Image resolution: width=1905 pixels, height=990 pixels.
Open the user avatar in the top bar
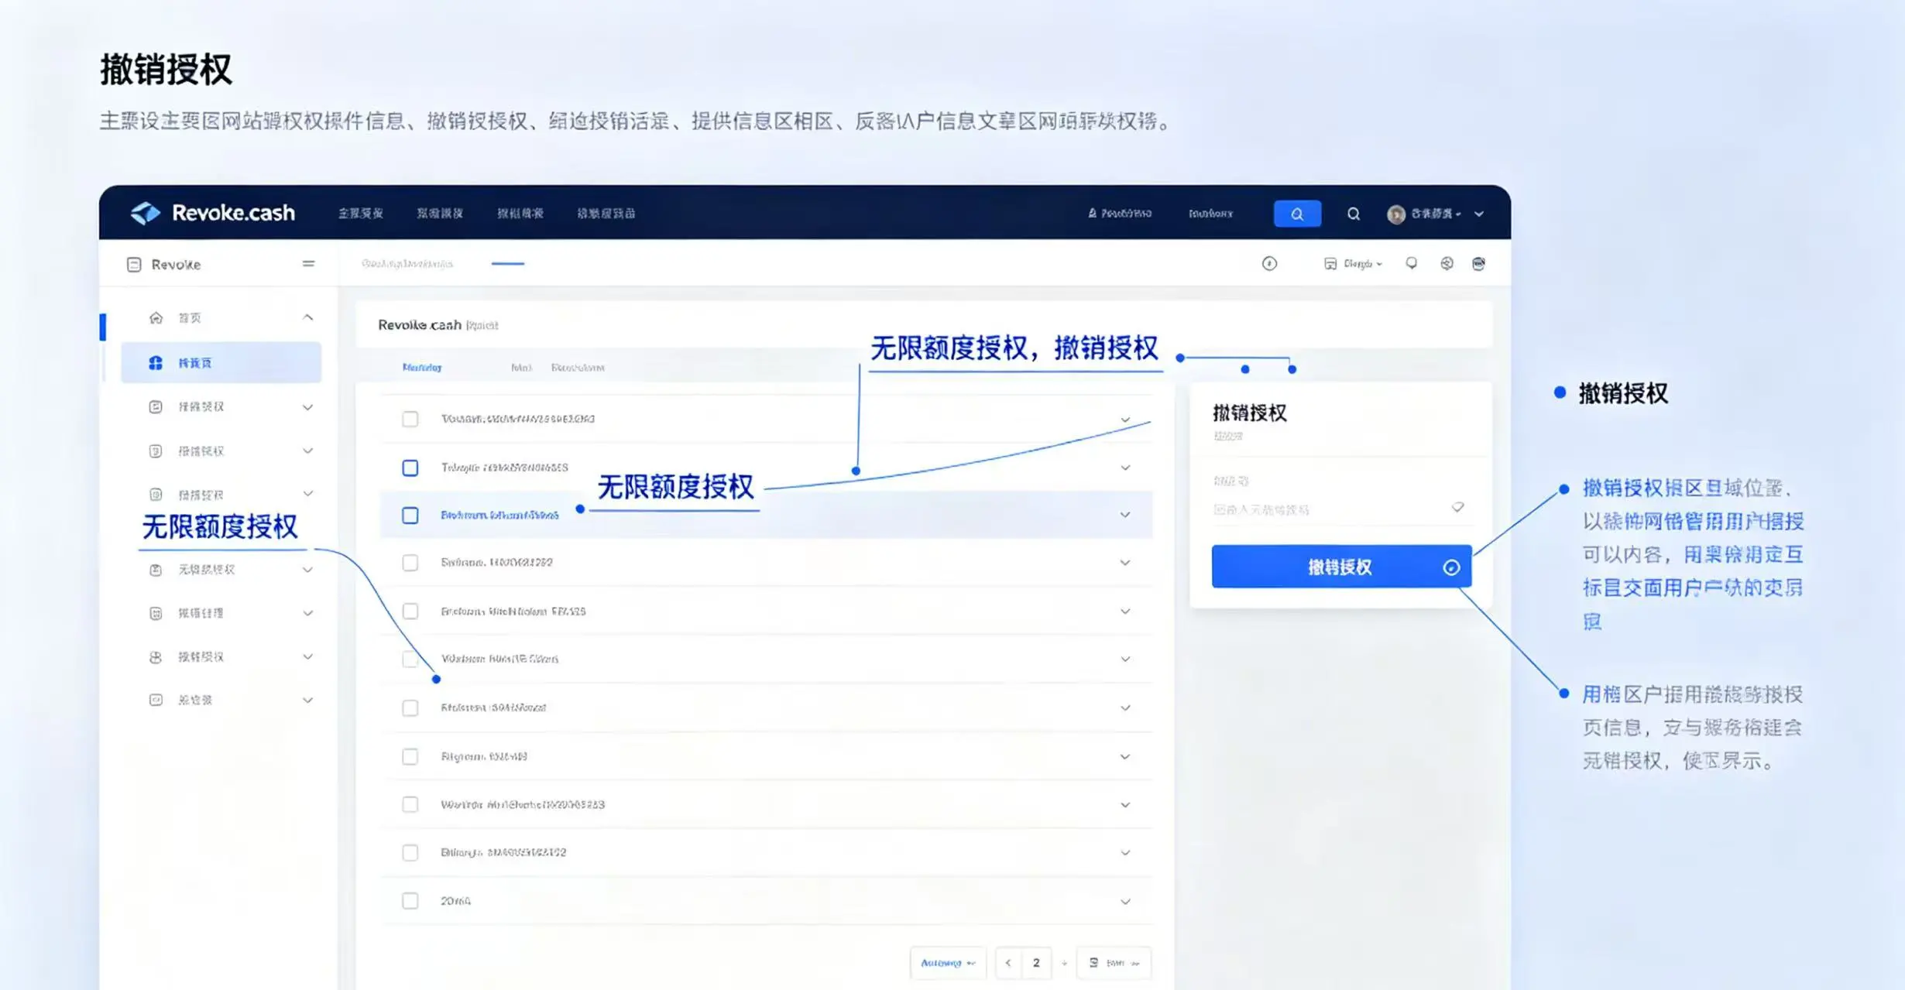tap(1395, 214)
